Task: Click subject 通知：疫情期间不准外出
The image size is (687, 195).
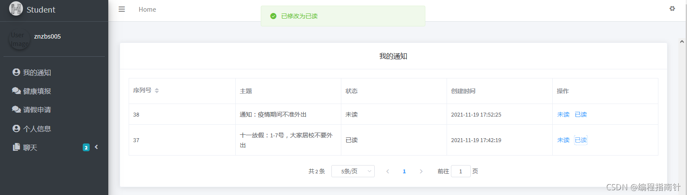Action: click(x=273, y=114)
